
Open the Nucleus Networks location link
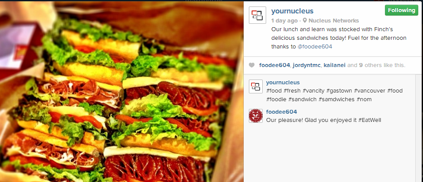334,20
